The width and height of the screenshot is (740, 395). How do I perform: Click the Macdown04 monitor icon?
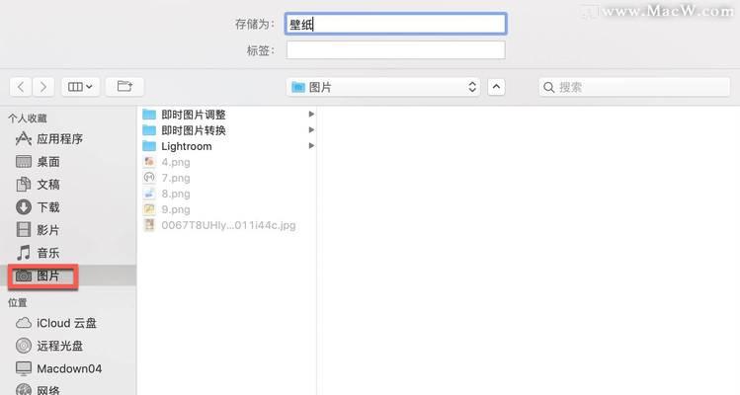click(x=24, y=368)
